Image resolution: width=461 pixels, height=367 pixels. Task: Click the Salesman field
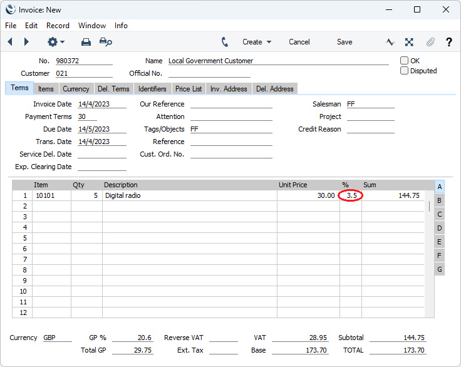point(370,104)
